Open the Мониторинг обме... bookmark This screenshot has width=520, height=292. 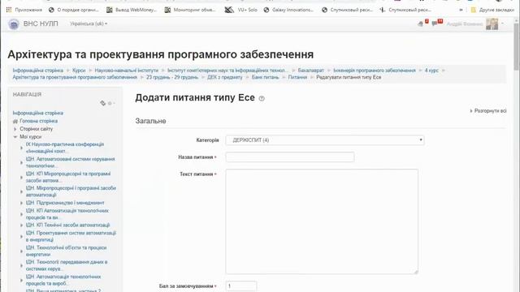pyautogui.click(x=190, y=10)
